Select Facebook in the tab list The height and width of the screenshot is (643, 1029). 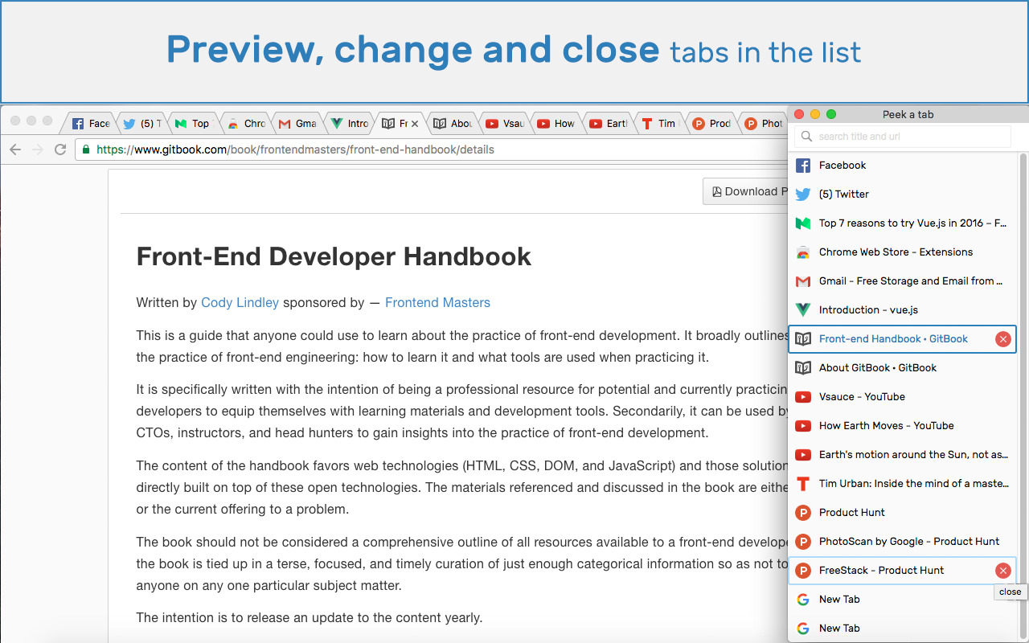[902, 166]
